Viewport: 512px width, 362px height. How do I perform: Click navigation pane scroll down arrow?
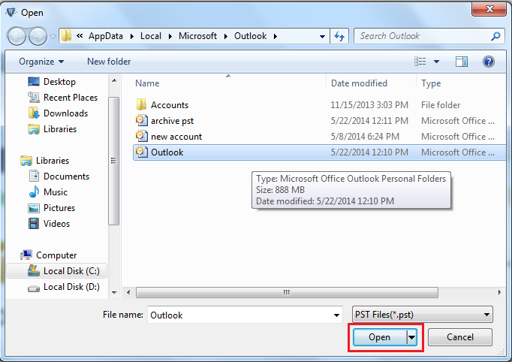coord(114,292)
